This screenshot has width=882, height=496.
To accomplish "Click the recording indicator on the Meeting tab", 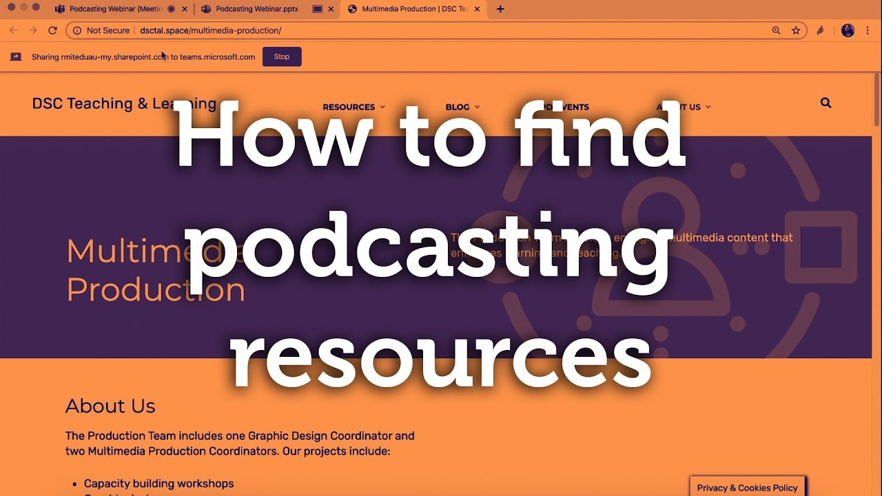I will coord(171,9).
